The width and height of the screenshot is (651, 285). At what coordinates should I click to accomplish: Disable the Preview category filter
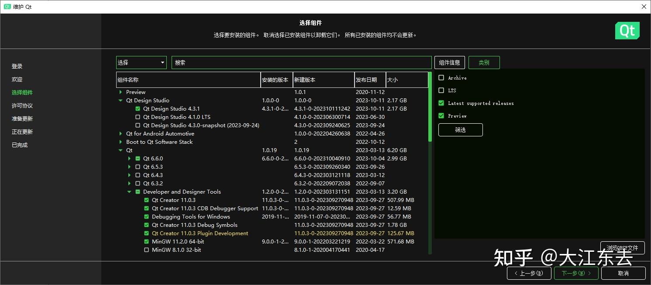click(x=442, y=116)
